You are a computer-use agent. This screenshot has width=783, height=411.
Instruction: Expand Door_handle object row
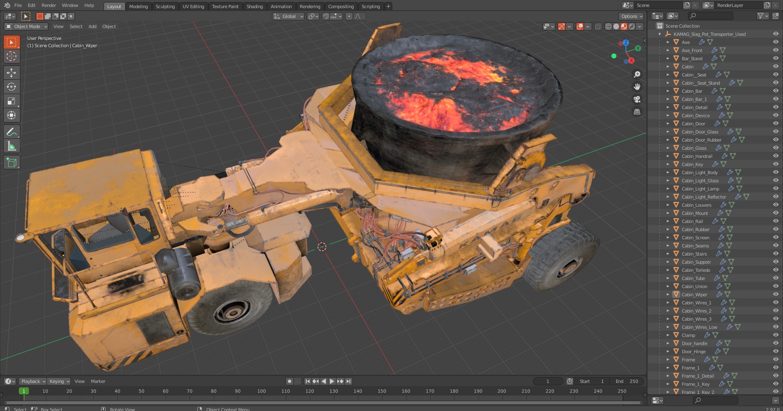point(668,343)
